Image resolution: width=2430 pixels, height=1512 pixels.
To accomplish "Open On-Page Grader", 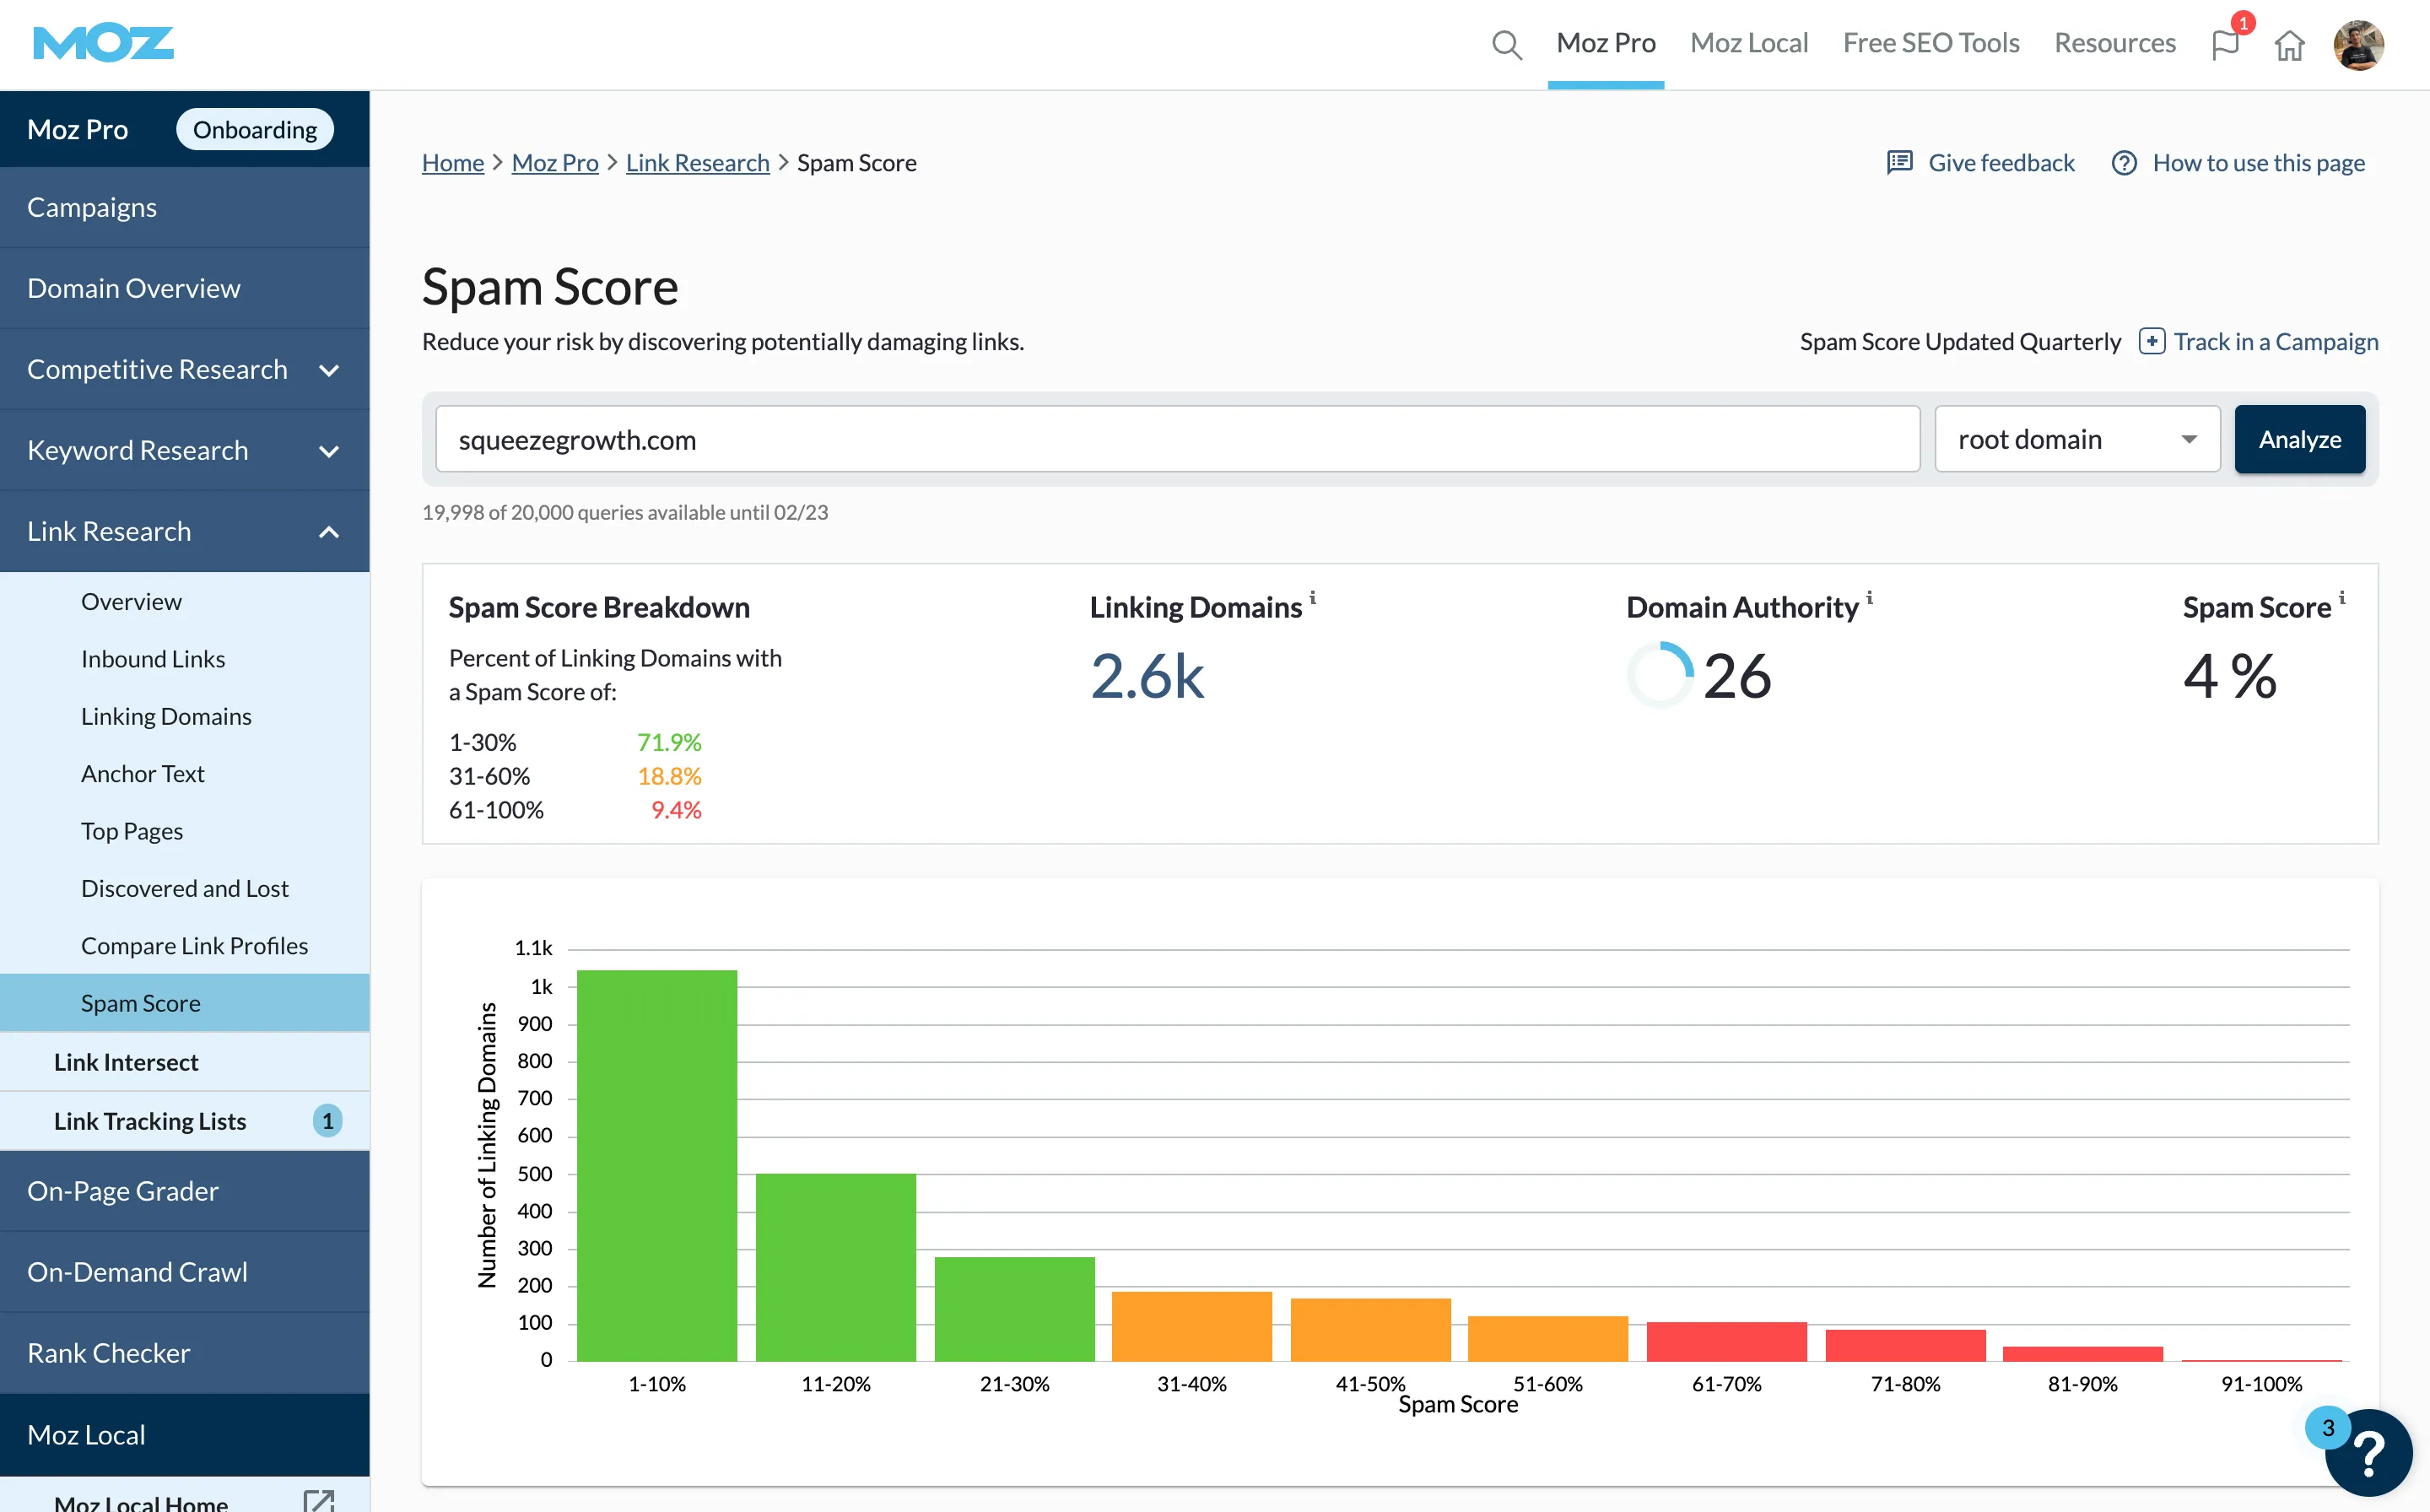I will tap(185, 1191).
